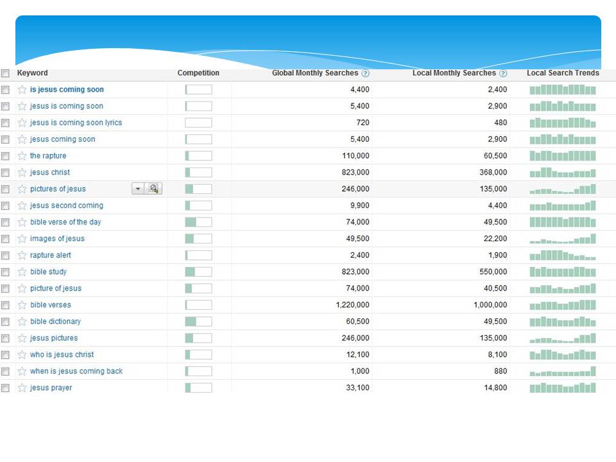
Task: Star the 'bible study' keyword row
Action: (22, 272)
